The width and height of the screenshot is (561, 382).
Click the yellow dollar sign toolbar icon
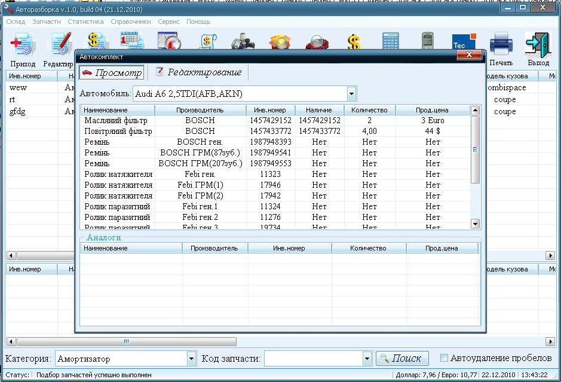click(354, 42)
